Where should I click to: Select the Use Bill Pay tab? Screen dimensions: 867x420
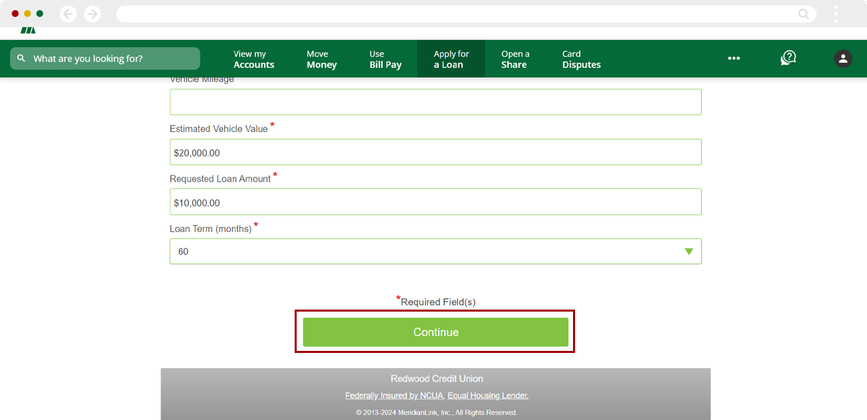pyautogui.click(x=385, y=59)
